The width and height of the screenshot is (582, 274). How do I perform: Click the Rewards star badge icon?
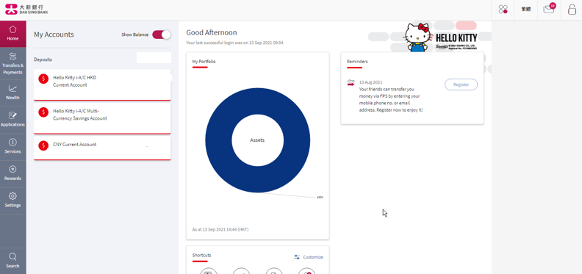(x=13, y=169)
